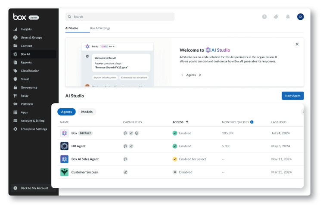Click Back to My Account link
The image size is (323, 205).
point(34,188)
